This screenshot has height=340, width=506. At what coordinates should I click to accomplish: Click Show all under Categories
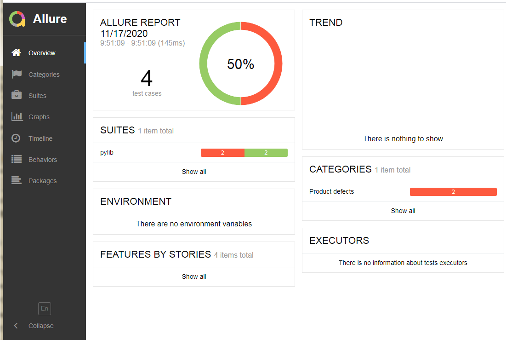tap(403, 211)
